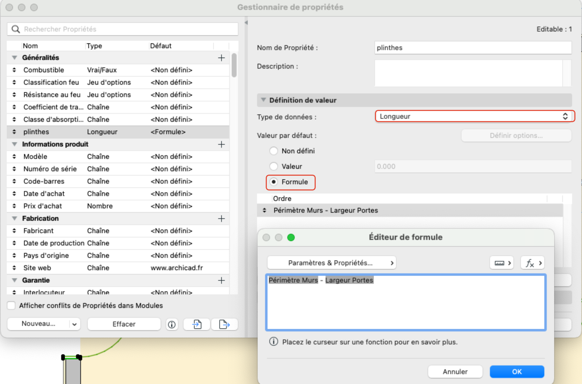Click the search magnifier icon in Rechercher Propriétés
The image size is (582, 384).
[x=16, y=29]
